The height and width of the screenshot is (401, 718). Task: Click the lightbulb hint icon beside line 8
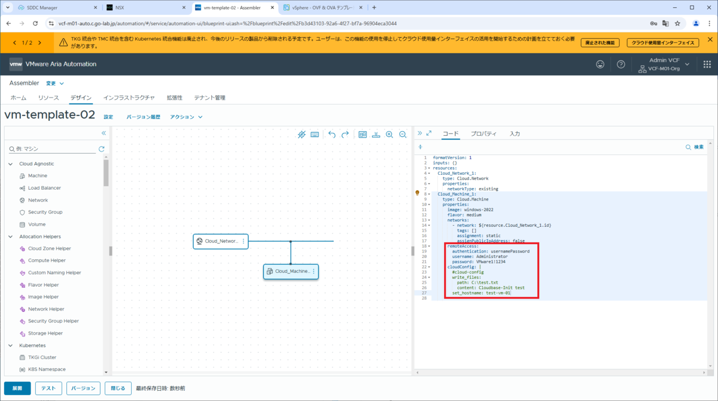[418, 193]
